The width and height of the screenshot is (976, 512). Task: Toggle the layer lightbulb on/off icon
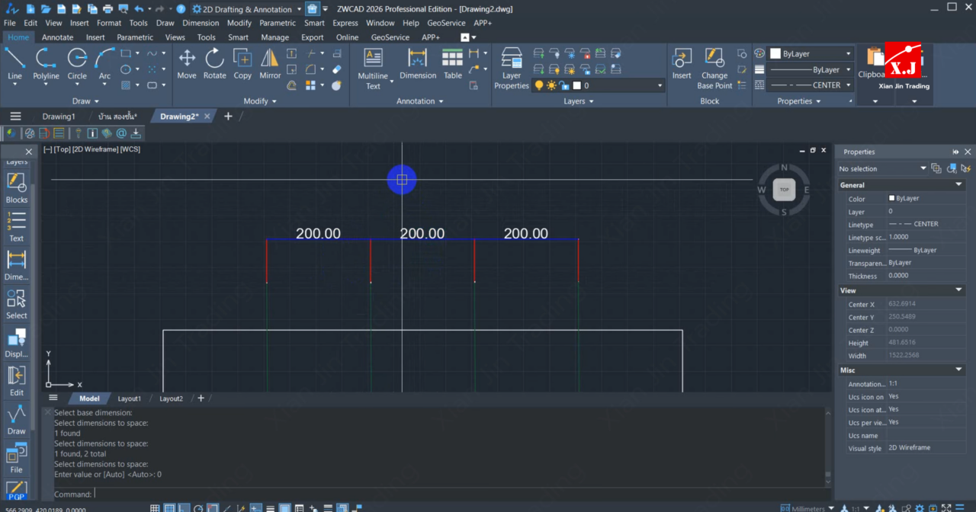coord(539,85)
